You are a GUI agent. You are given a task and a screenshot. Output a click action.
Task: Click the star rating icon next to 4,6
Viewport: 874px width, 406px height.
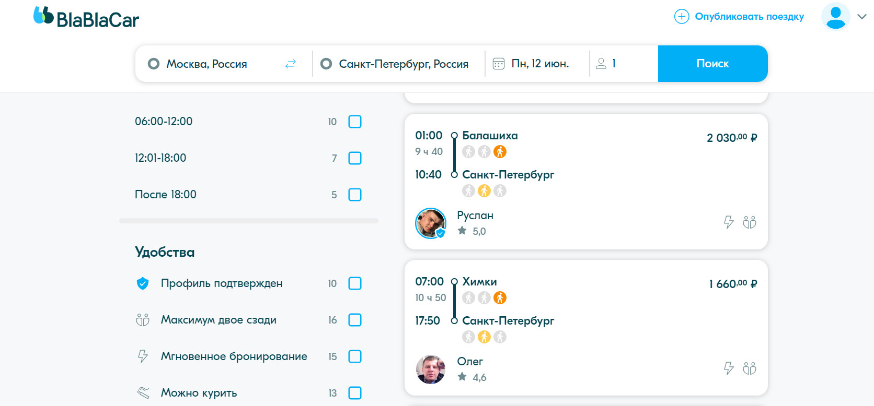tap(462, 377)
